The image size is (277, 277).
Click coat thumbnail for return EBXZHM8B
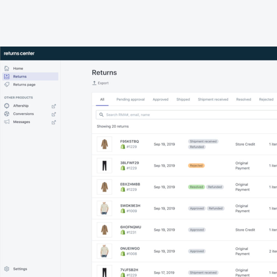click(104, 187)
